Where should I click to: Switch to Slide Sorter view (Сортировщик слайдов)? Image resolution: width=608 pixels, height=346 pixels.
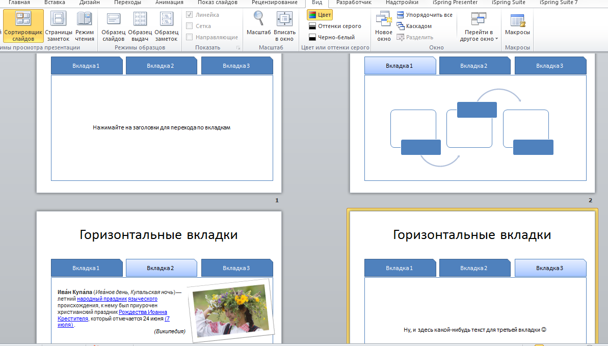click(23, 25)
